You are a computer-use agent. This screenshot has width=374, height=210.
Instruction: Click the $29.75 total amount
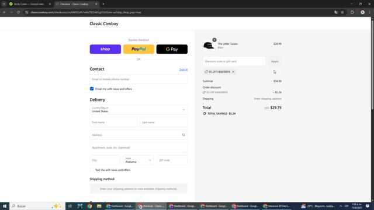click(x=276, y=107)
